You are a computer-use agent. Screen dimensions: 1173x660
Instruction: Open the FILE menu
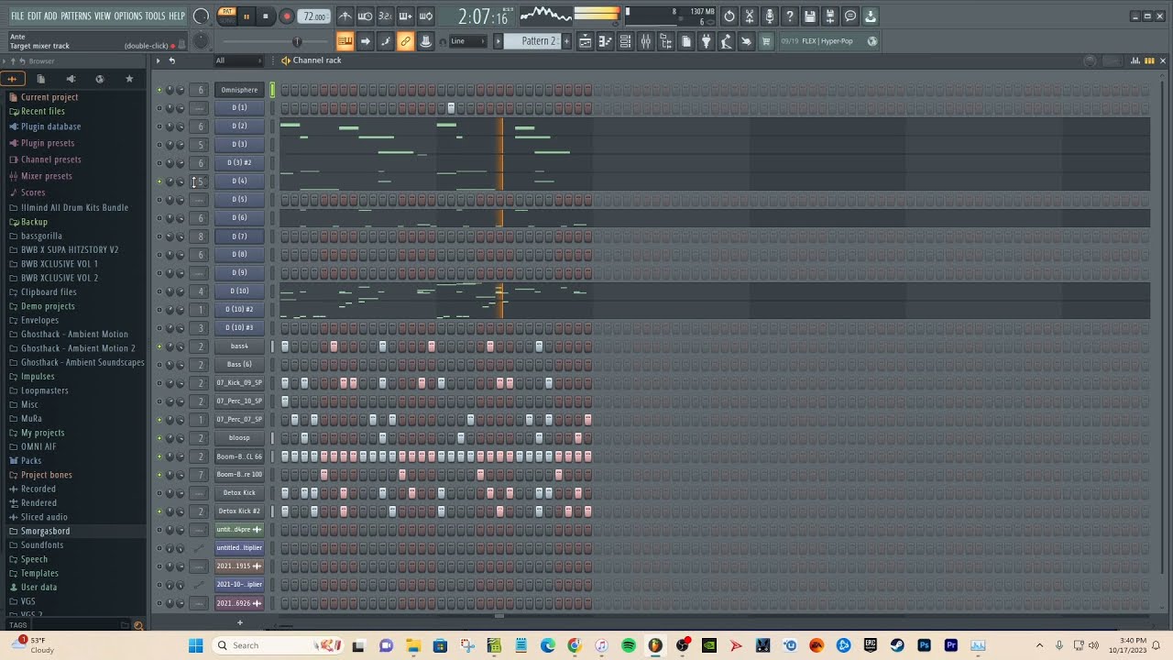pos(17,16)
